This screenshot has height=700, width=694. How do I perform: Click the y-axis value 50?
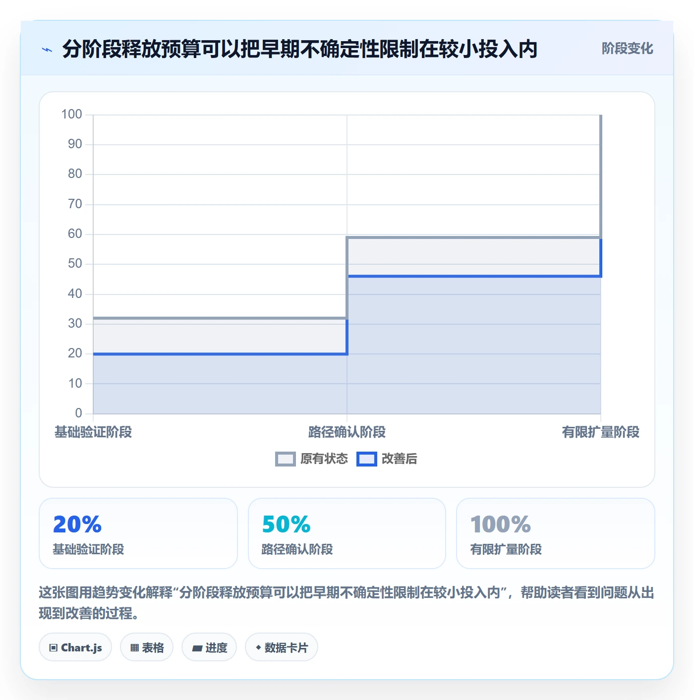75,264
